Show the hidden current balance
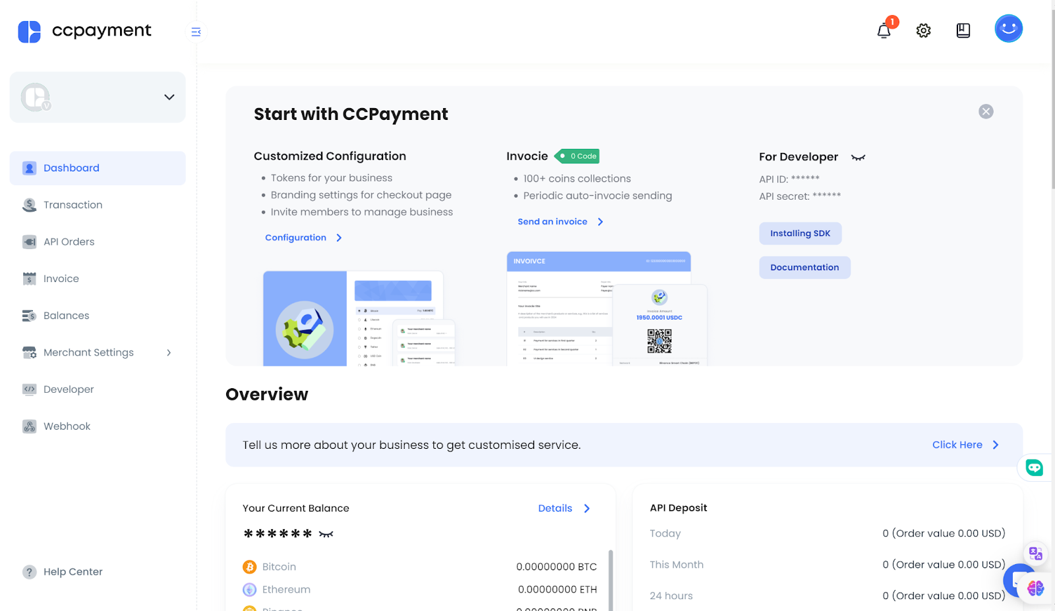This screenshot has width=1055, height=611. [x=326, y=534]
